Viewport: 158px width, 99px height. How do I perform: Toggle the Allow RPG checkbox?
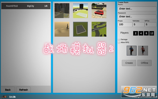119,43
